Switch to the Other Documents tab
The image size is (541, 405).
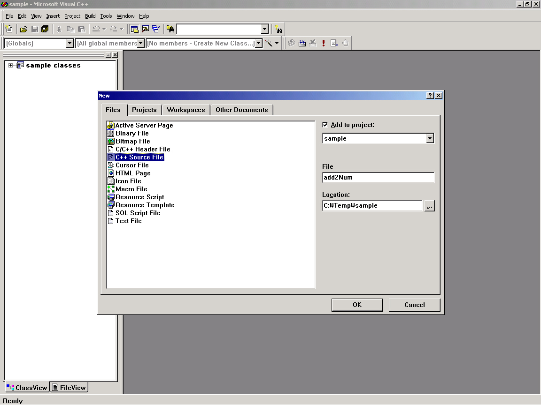[241, 110]
